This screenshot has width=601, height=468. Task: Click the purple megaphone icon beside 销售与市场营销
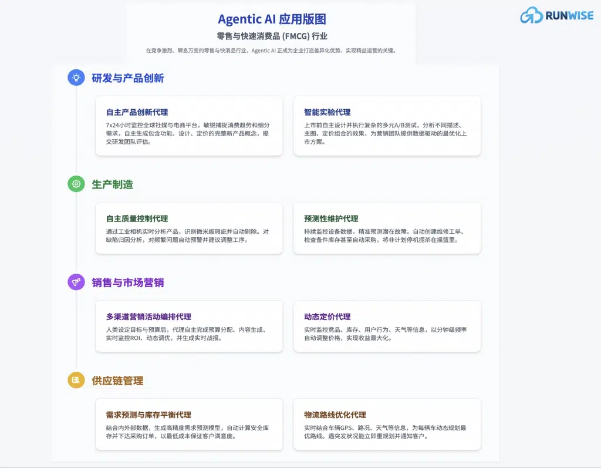[x=76, y=282]
